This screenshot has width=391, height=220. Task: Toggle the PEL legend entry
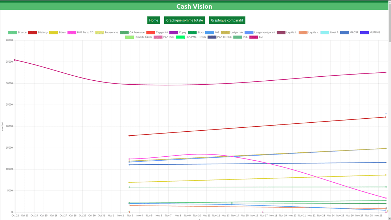click(x=240, y=37)
